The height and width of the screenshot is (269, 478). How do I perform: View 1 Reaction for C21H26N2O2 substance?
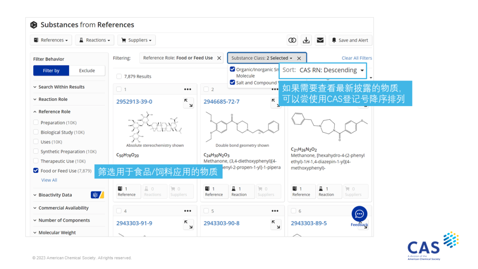(329, 192)
